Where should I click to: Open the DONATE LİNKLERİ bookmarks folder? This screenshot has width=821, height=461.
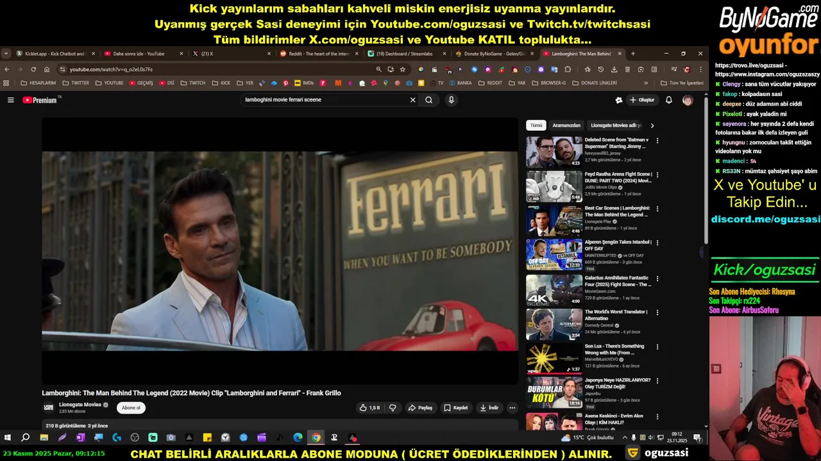tap(595, 83)
